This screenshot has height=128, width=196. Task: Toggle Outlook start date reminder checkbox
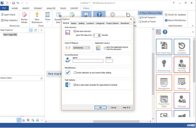[x=75, y=85]
